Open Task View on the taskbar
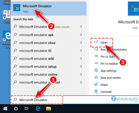Screen dimensions: 139x113 [27, 108]
